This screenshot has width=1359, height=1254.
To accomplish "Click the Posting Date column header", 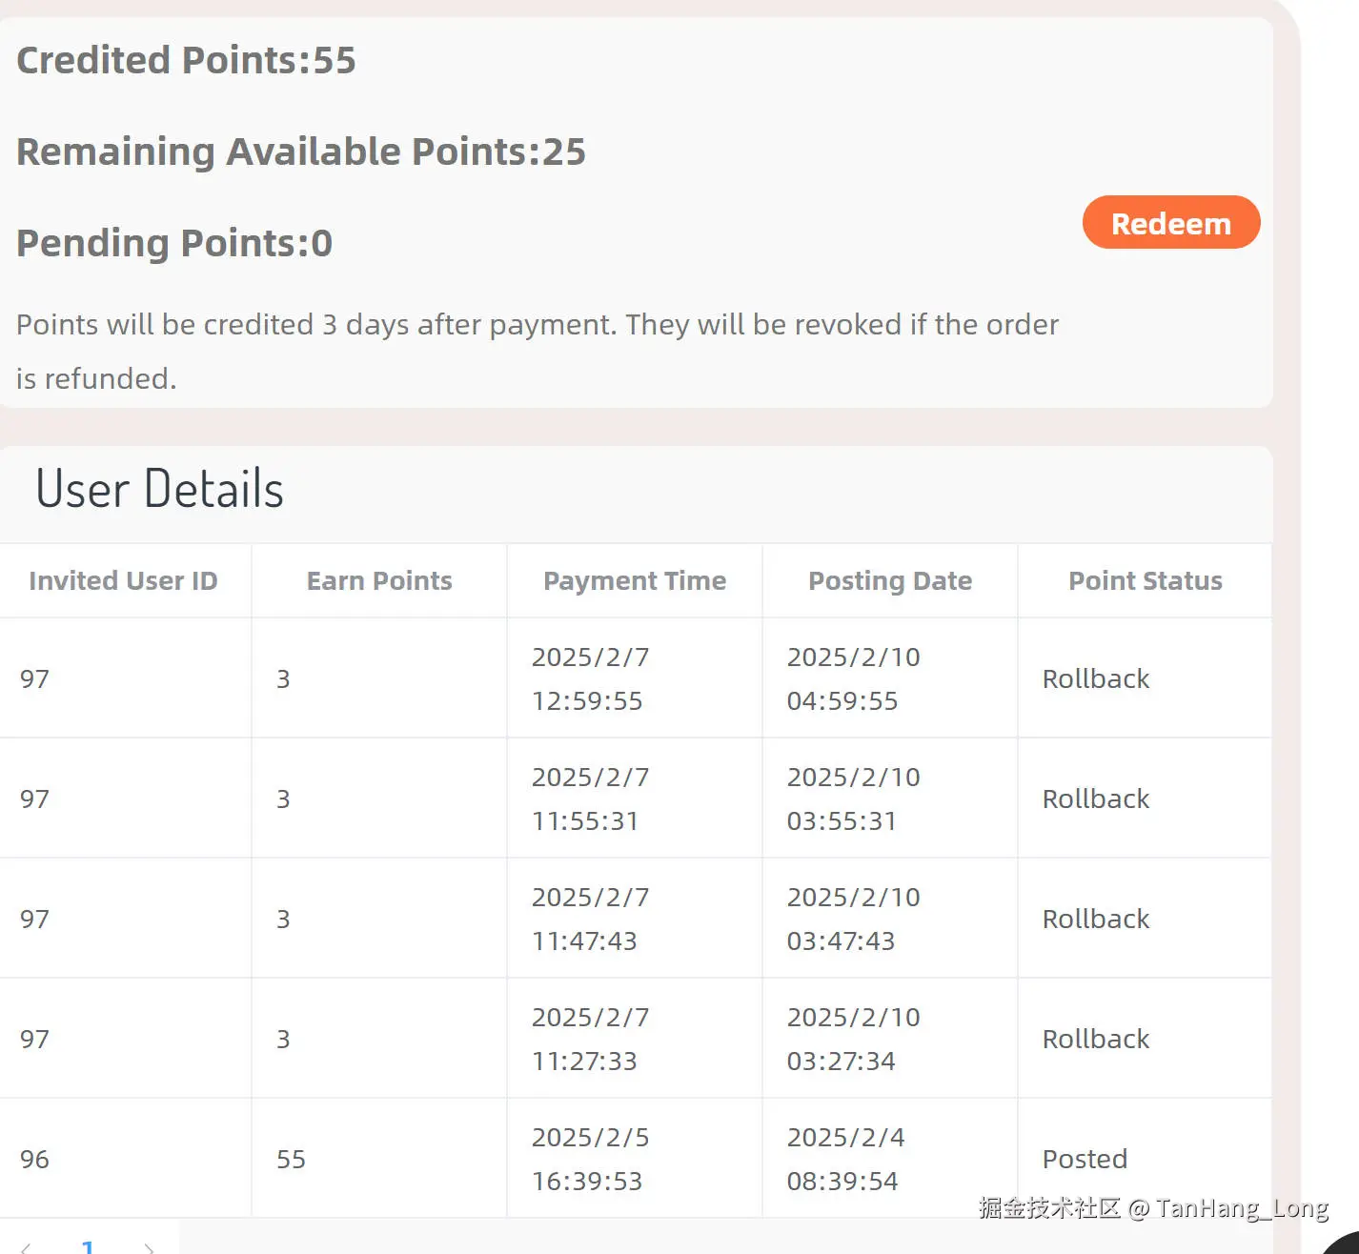I will coord(890,581).
